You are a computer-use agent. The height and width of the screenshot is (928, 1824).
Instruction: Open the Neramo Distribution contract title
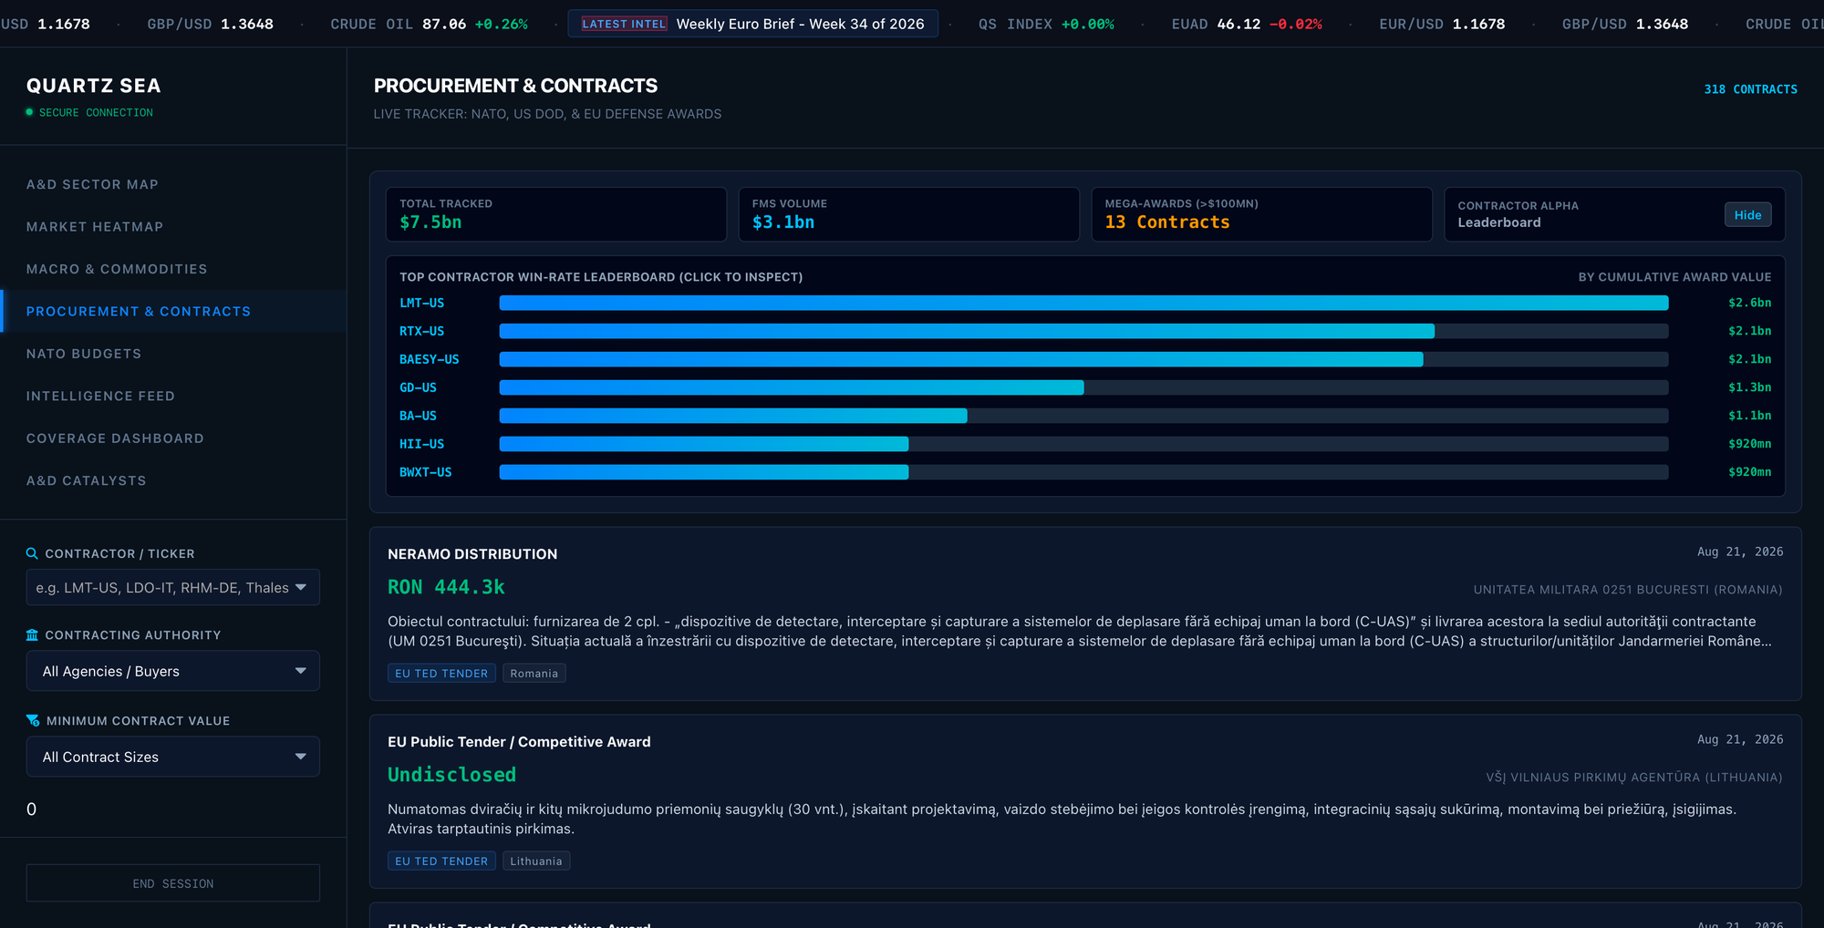coord(472,554)
